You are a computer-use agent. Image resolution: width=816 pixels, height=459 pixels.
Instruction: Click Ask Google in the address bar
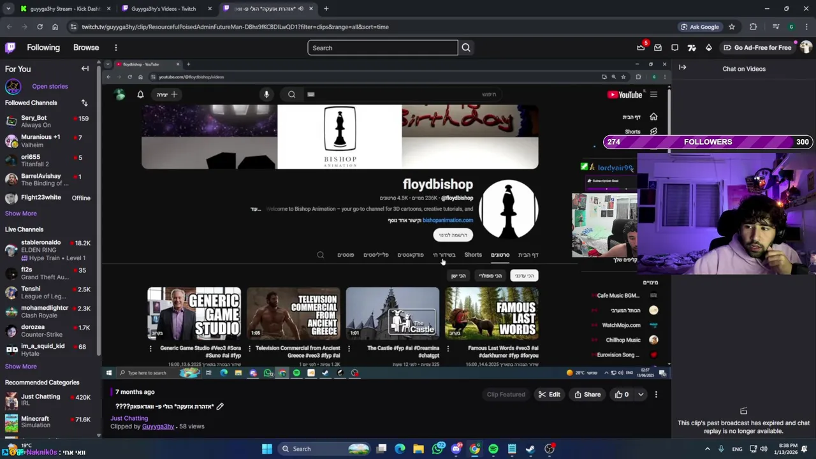699,27
